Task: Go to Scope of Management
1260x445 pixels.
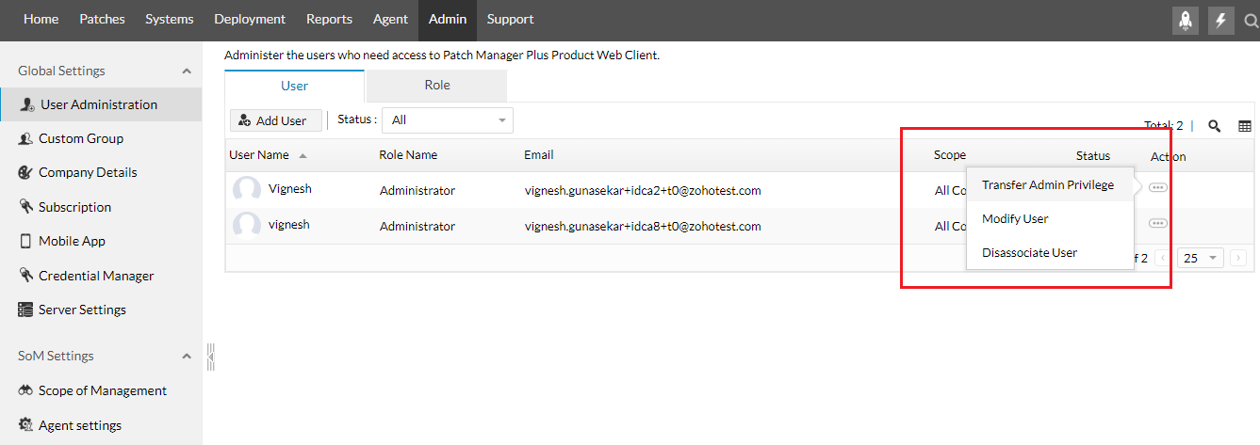Action: coord(102,390)
